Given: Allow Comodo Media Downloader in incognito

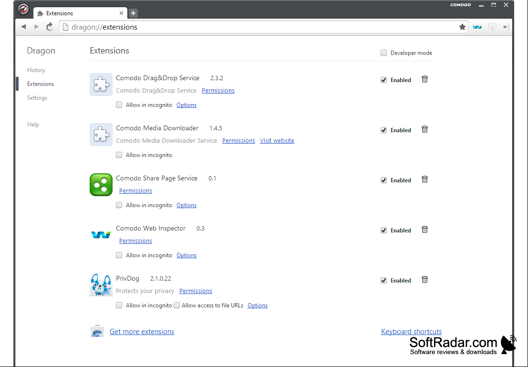Looking at the screenshot, I should 119,155.
